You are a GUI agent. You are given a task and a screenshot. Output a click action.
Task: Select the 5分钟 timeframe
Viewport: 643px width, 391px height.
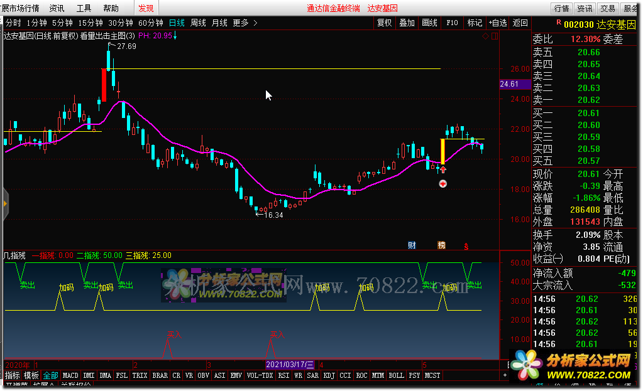tap(62, 23)
